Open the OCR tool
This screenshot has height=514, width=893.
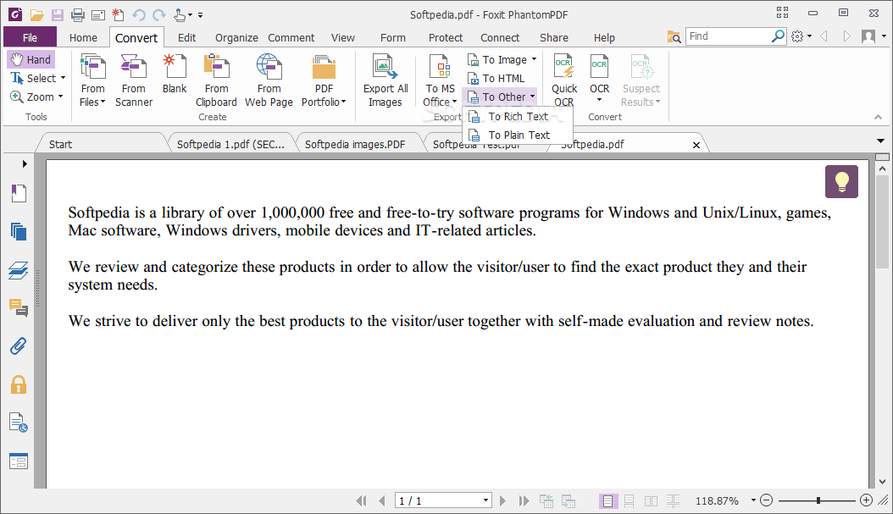tap(600, 79)
